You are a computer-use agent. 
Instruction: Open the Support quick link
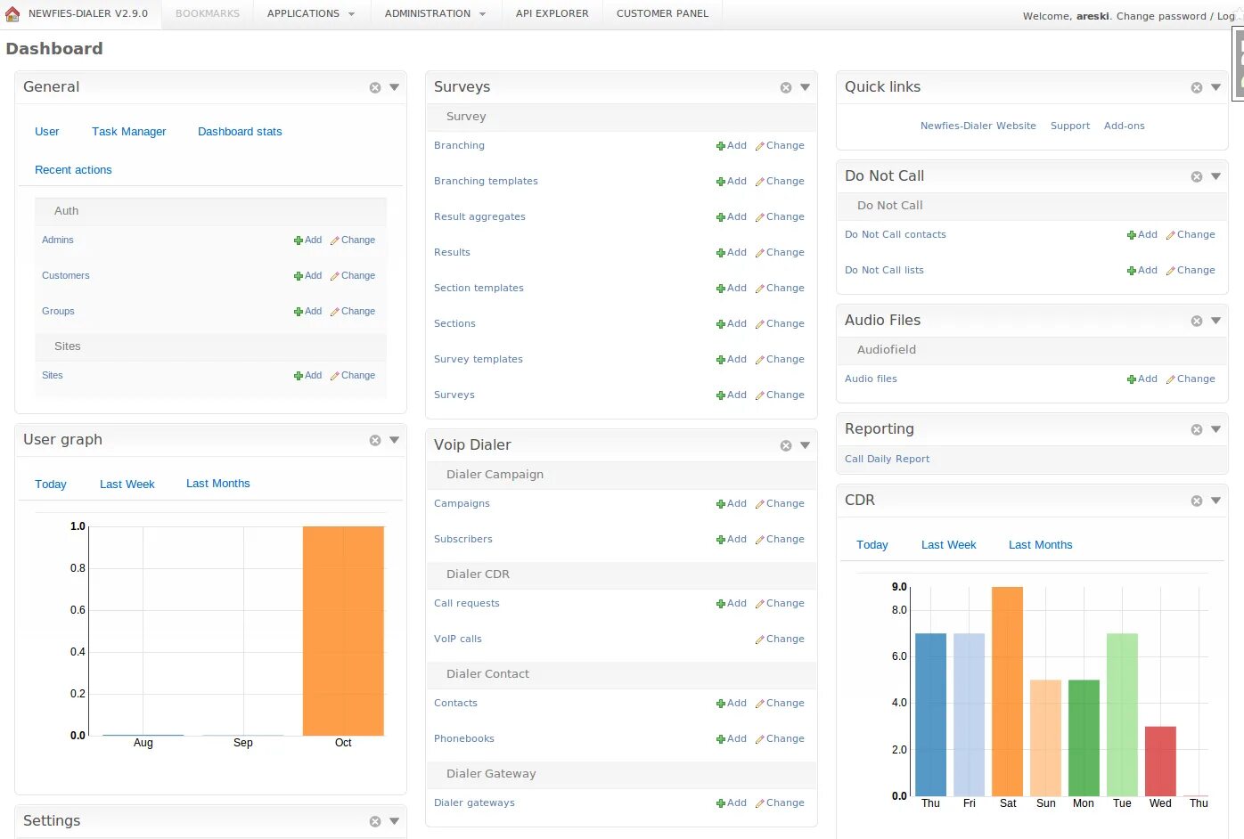[x=1070, y=126]
